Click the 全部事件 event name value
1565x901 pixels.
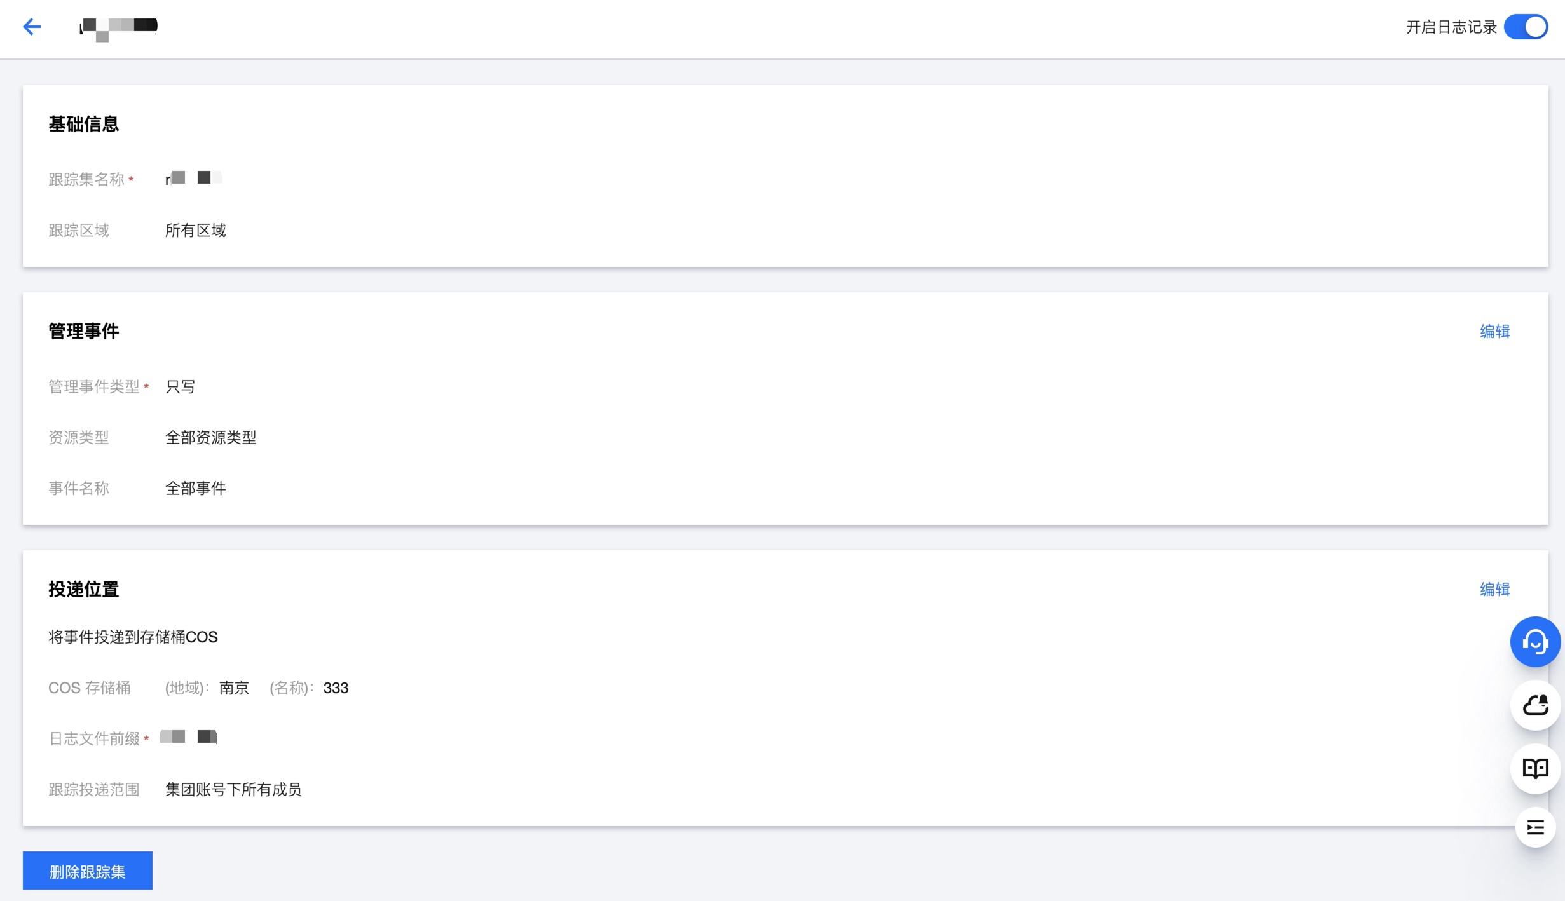(195, 489)
